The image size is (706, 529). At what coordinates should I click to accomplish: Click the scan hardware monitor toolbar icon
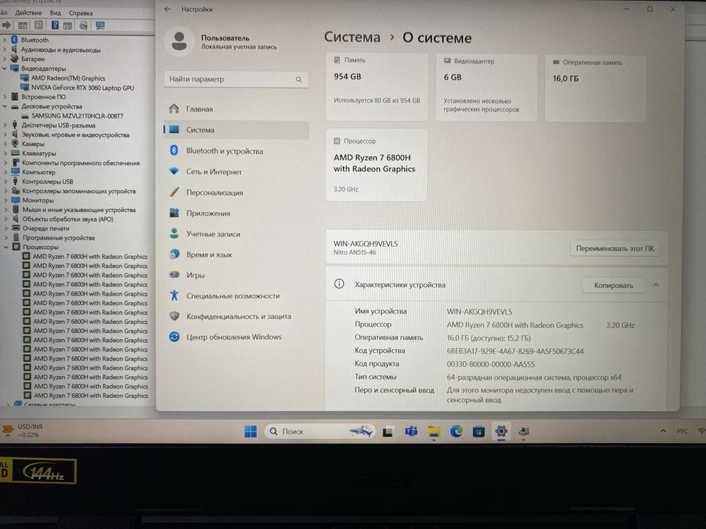100,25
